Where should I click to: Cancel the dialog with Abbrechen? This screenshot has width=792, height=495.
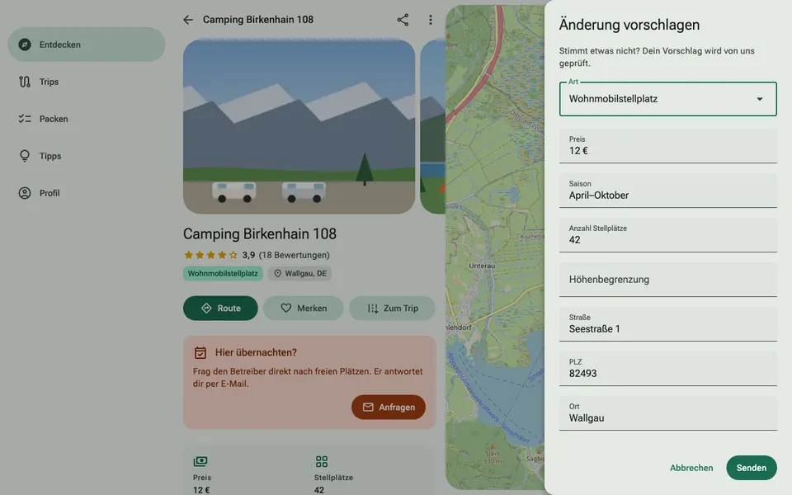click(x=691, y=468)
